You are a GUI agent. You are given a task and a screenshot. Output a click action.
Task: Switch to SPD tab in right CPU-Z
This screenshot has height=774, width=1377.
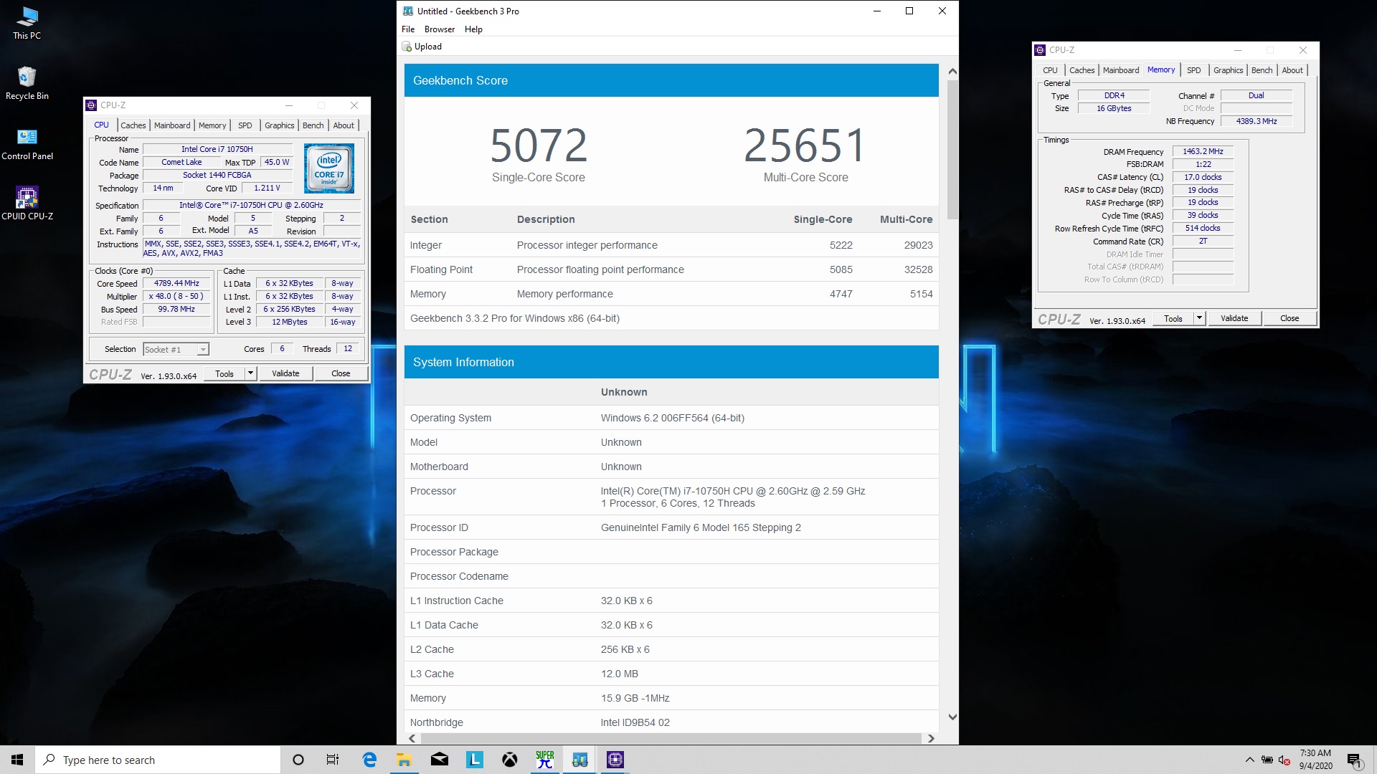click(1194, 70)
